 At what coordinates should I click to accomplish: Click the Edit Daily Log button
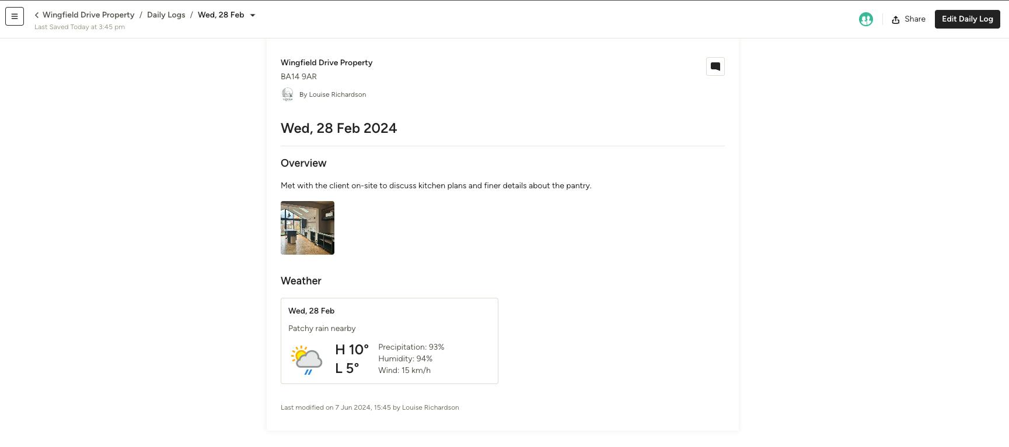[x=968, y=19]
